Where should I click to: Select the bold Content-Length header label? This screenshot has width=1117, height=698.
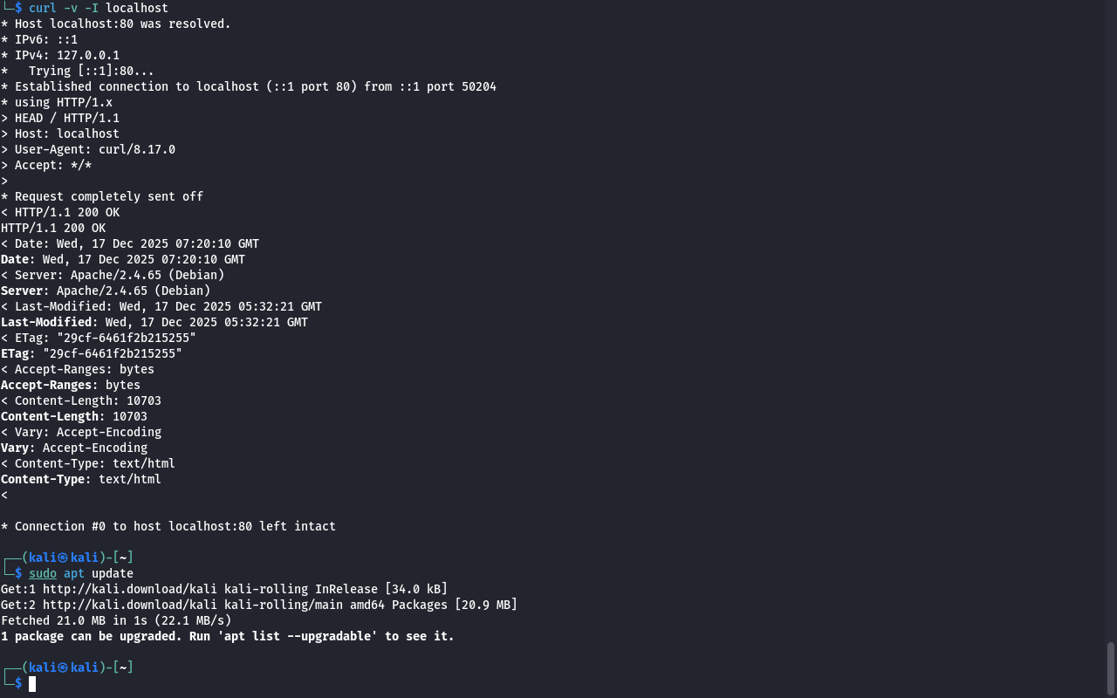tap(51, 416)
